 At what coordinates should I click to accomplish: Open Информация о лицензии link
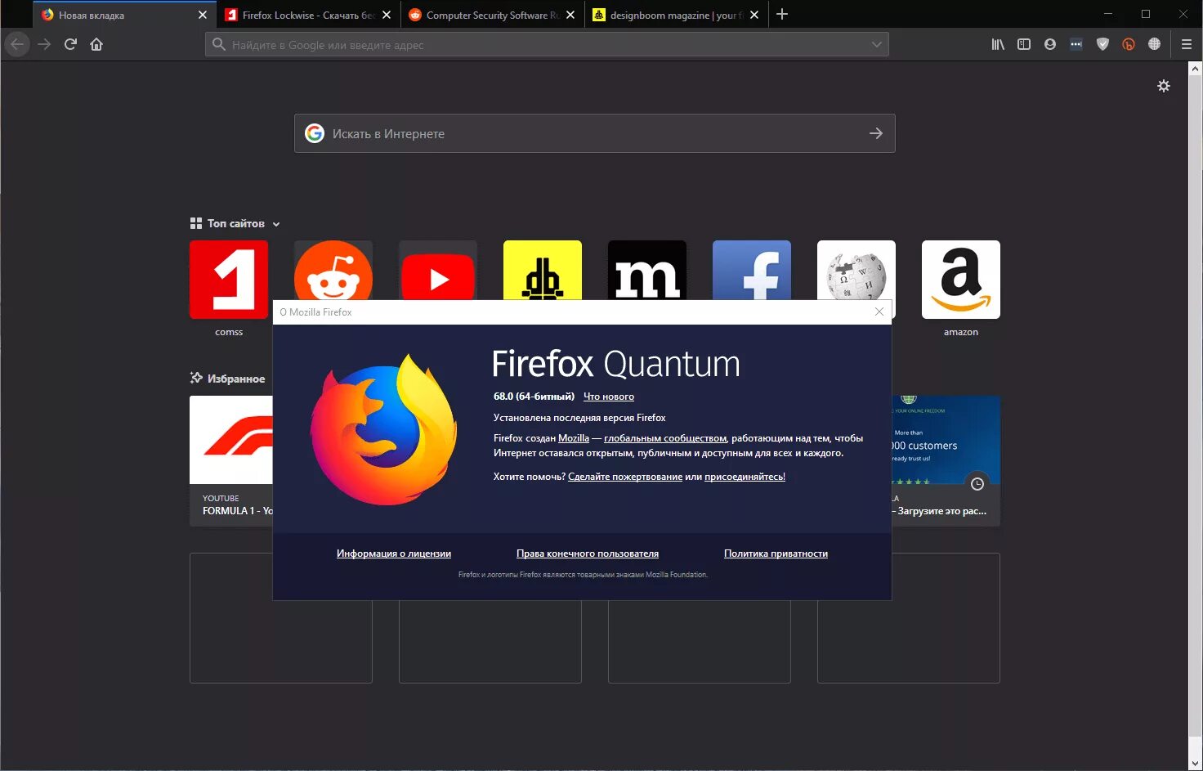tap(394, 554)
